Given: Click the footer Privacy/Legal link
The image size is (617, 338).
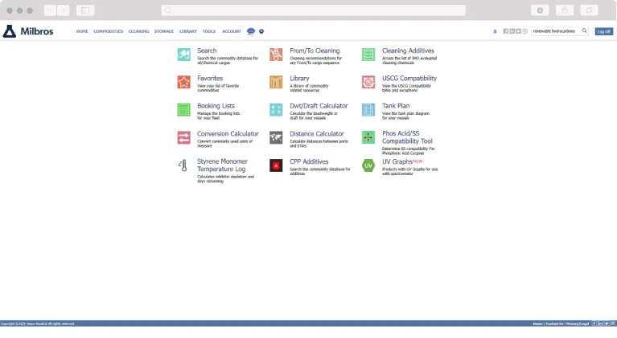Looking at the screenshot, I should click(x=578, y=324).
